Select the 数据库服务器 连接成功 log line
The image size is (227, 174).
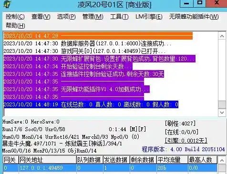87,43
